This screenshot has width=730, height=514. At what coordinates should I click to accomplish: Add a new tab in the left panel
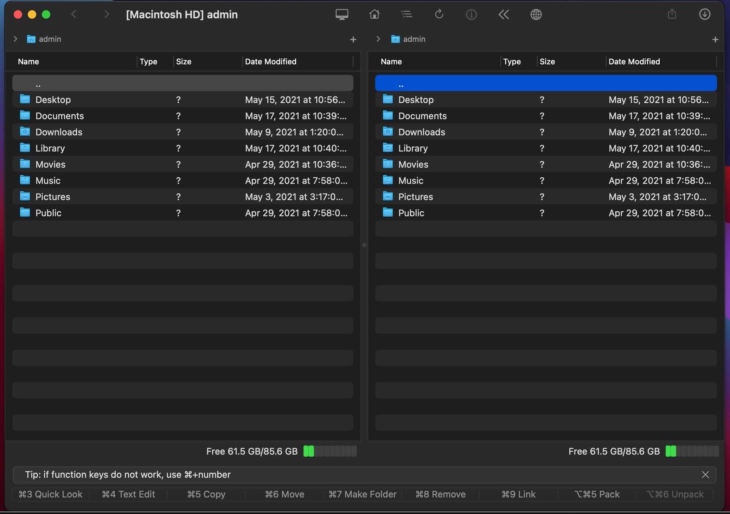coord(353,39)
